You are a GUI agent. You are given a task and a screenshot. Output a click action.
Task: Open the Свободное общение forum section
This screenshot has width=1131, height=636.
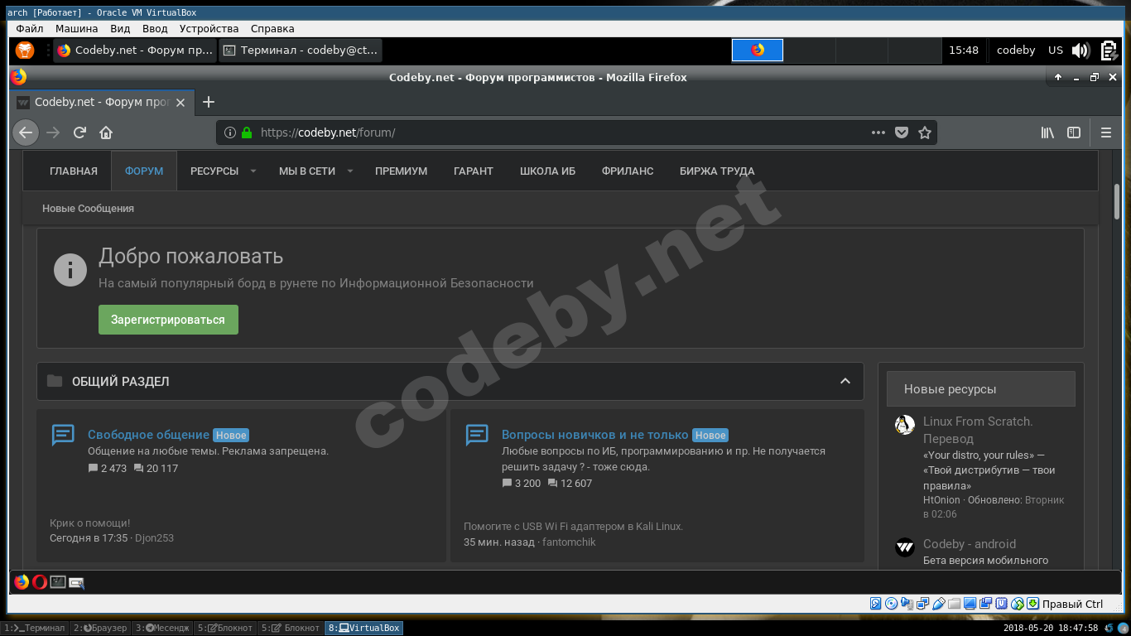click(x=150, y=434)
